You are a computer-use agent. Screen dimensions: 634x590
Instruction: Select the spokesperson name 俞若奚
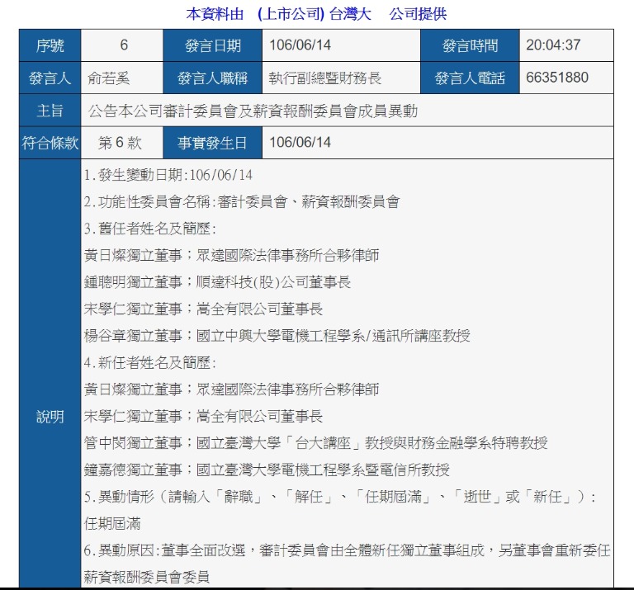(109, 79)
